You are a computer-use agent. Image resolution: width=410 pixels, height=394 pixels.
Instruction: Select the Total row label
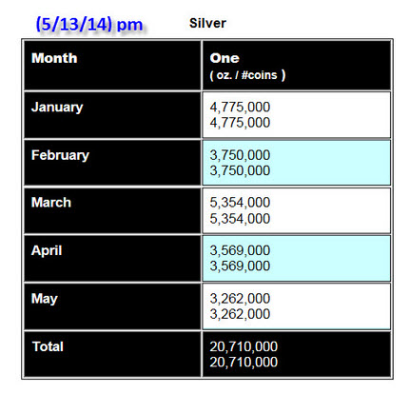pos(48,346)
